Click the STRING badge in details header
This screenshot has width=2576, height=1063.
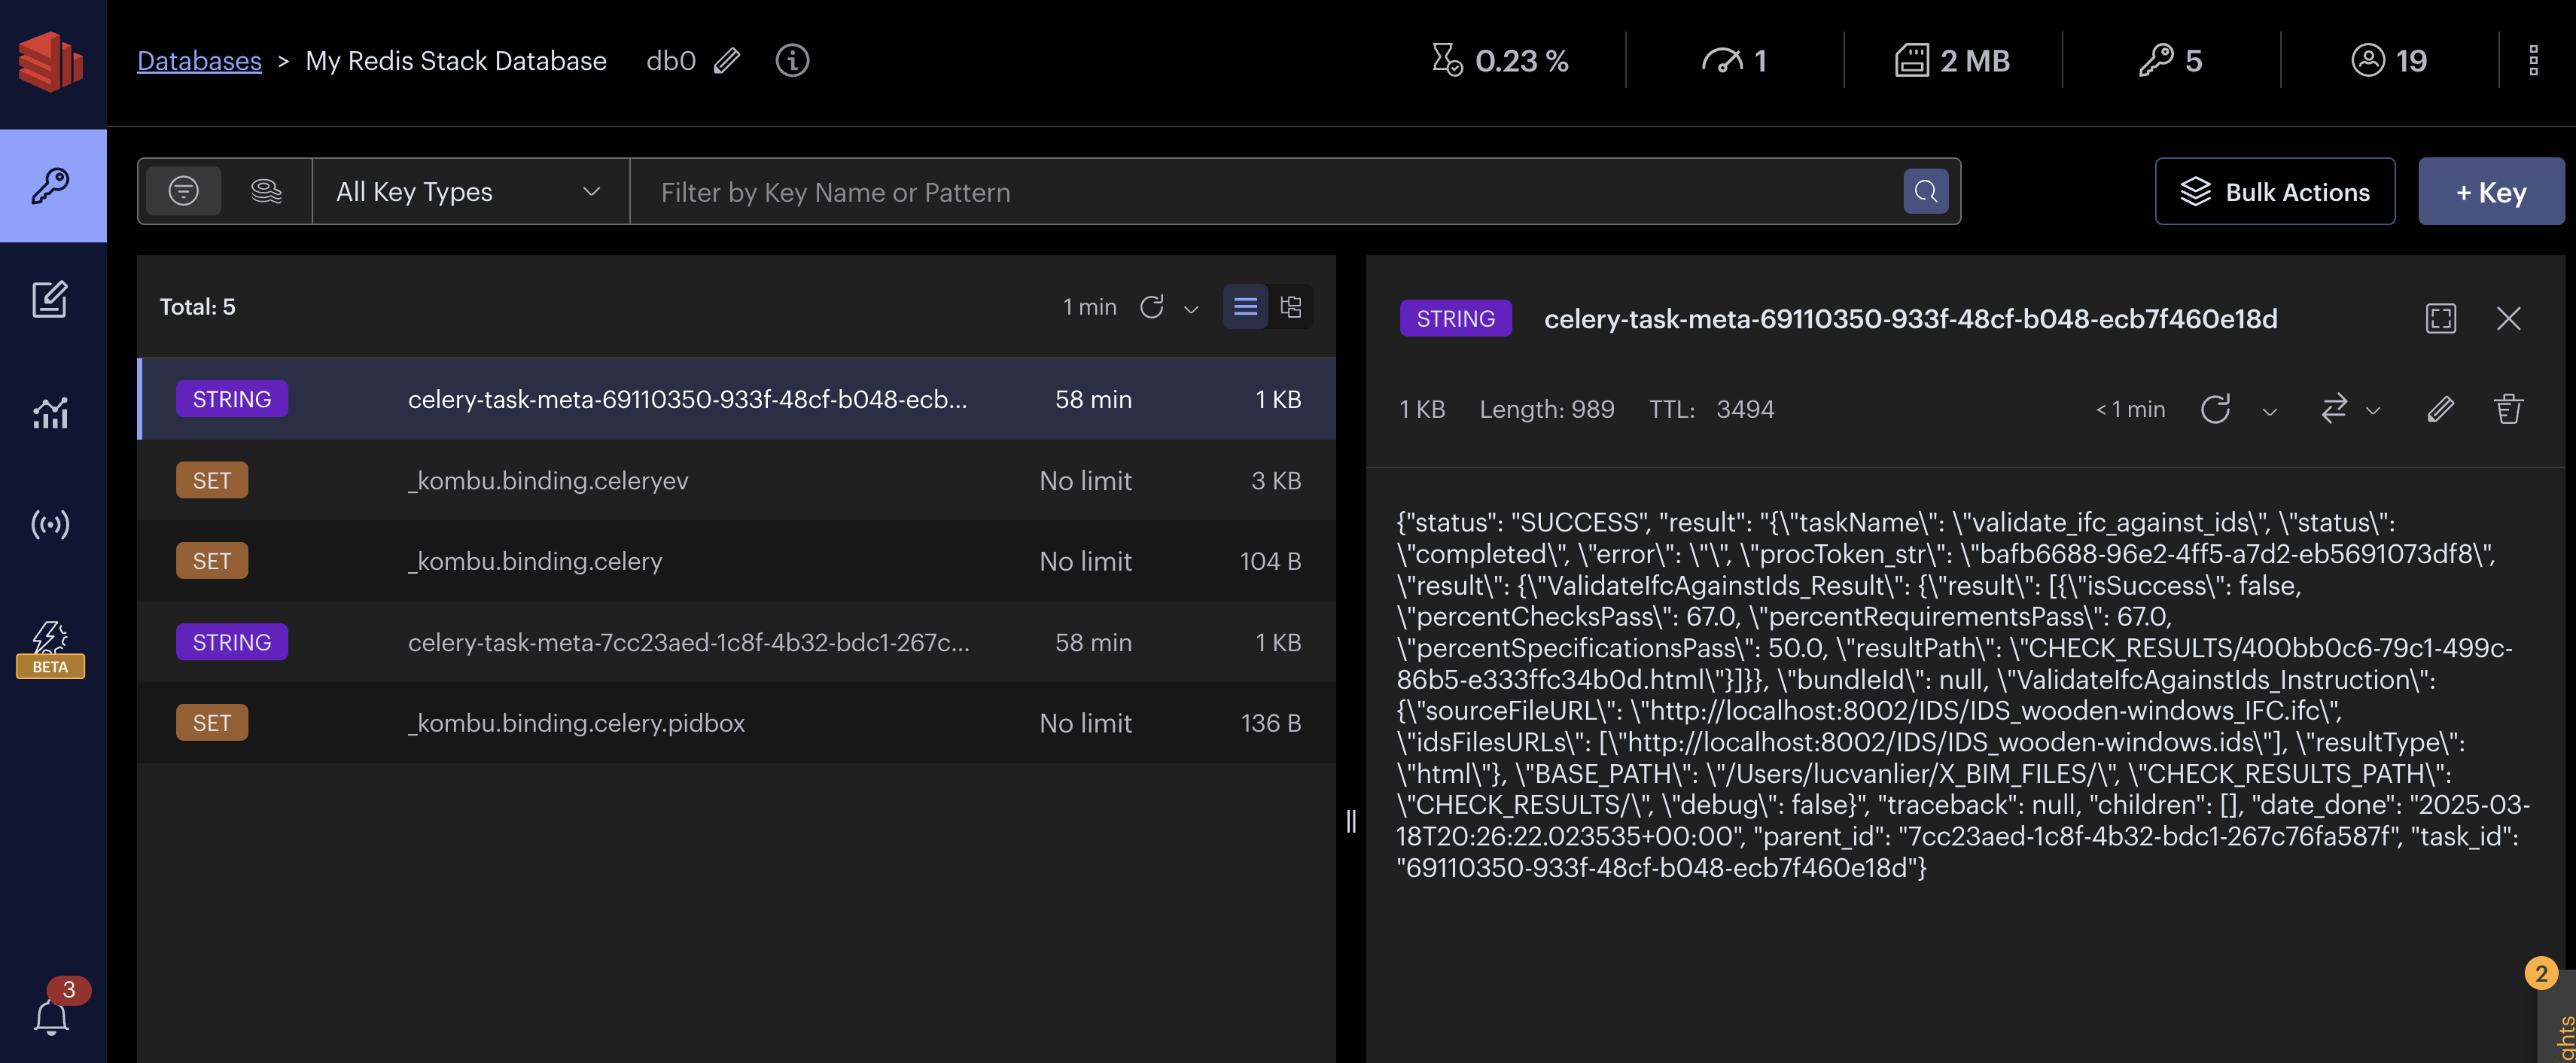[1455, 319]
